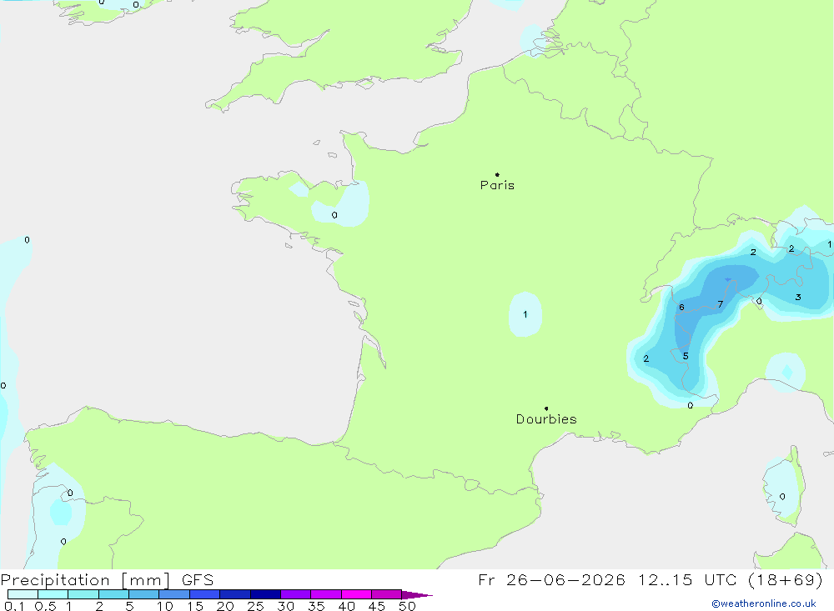
Task: Click the 0.1 mm lightest legend swatch
Action: click(x=23, y=594)
